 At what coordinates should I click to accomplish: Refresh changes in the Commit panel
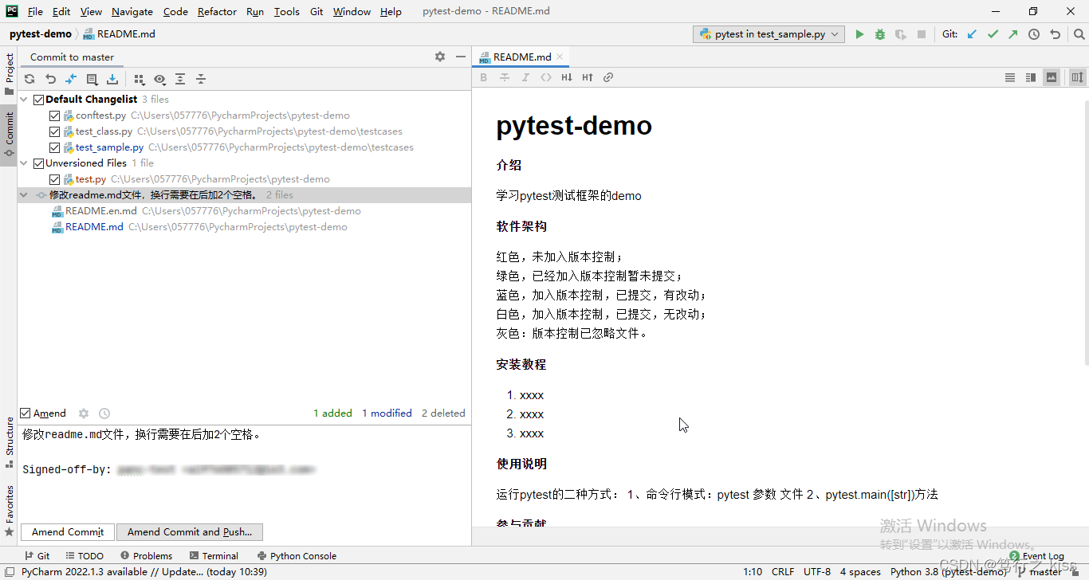[x=29, y=79]
